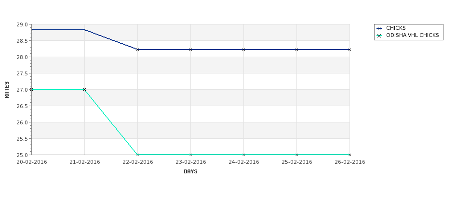The height and width of the screenshot is (206, 470).
Task: Select CHICKS data point on 23-02-2016
Action: point(190,49)
